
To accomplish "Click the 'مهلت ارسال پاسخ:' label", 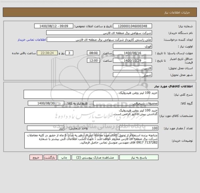I will [x=180, y=53].
